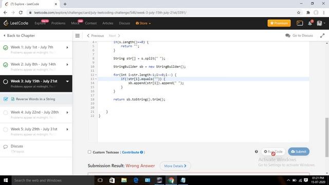Go to the Next problem
329x185 pixels.
click(114, 35)
